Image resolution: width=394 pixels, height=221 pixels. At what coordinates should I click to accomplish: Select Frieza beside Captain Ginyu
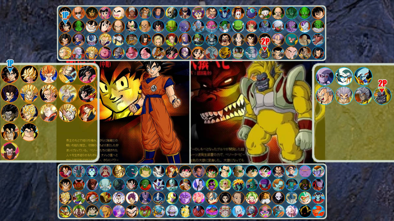tap(305, 26)
